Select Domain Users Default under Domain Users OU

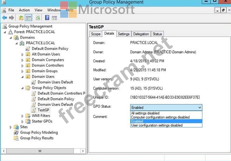[55, 82]
